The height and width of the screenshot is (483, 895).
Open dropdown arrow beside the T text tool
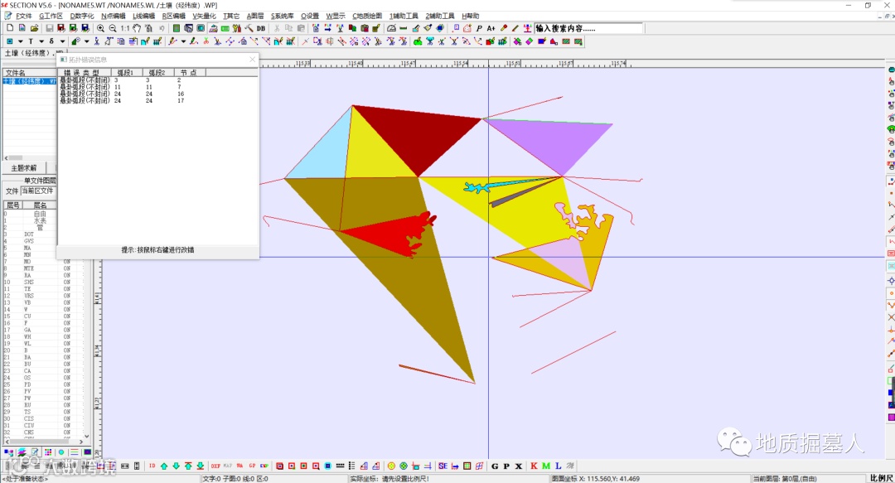(41, 41)
